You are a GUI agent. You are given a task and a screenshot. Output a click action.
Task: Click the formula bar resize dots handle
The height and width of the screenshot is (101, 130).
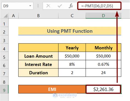point(38,6)
